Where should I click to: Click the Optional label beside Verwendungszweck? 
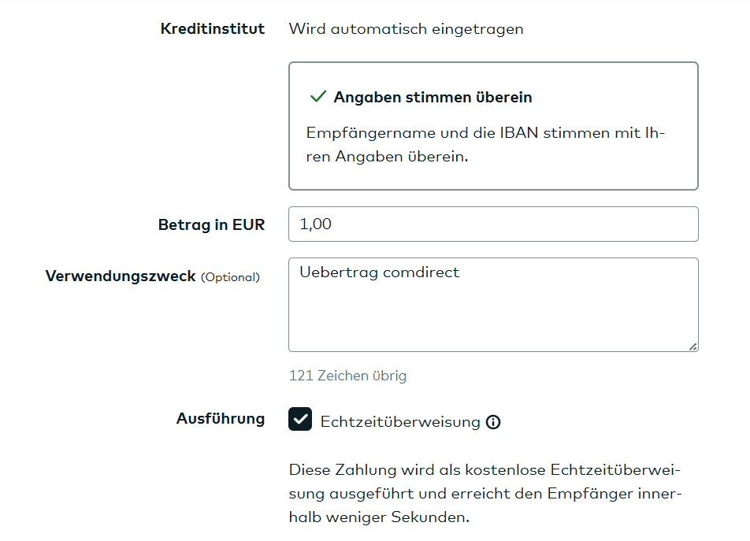click(232, 277)
